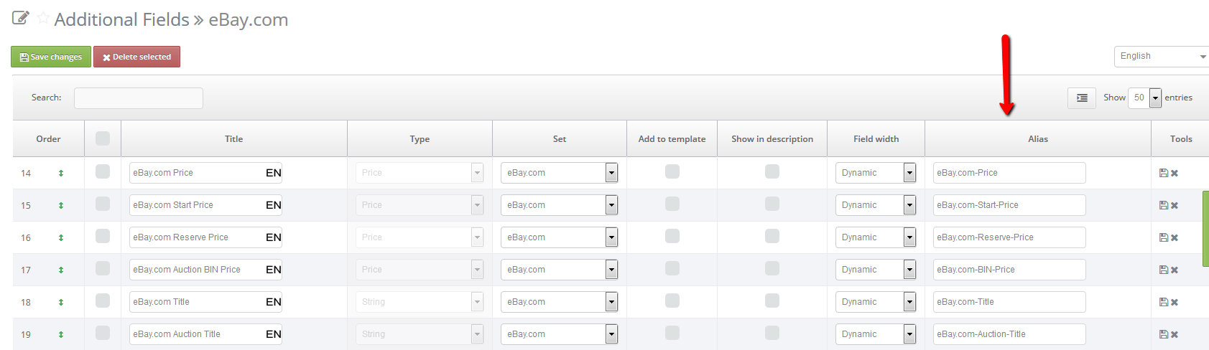Sort by the Order column header
Screen dimensions: 1209x350
(x=48, y=139)
